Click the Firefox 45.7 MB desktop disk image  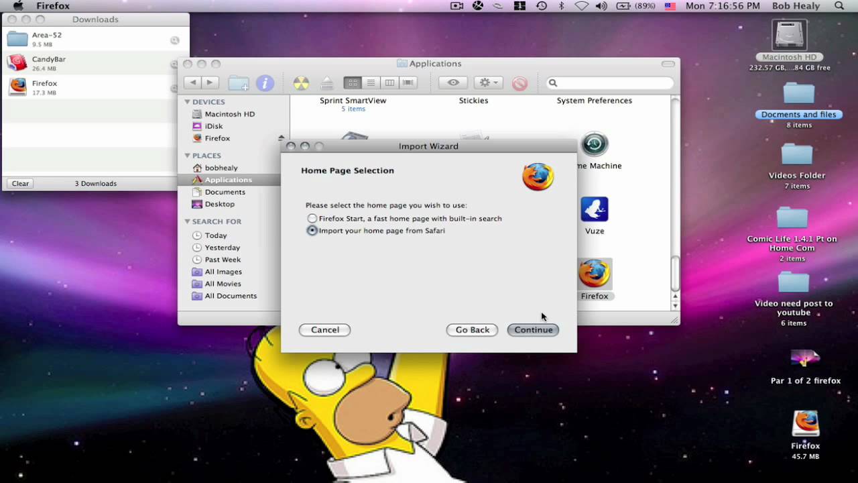coord(806,424)
